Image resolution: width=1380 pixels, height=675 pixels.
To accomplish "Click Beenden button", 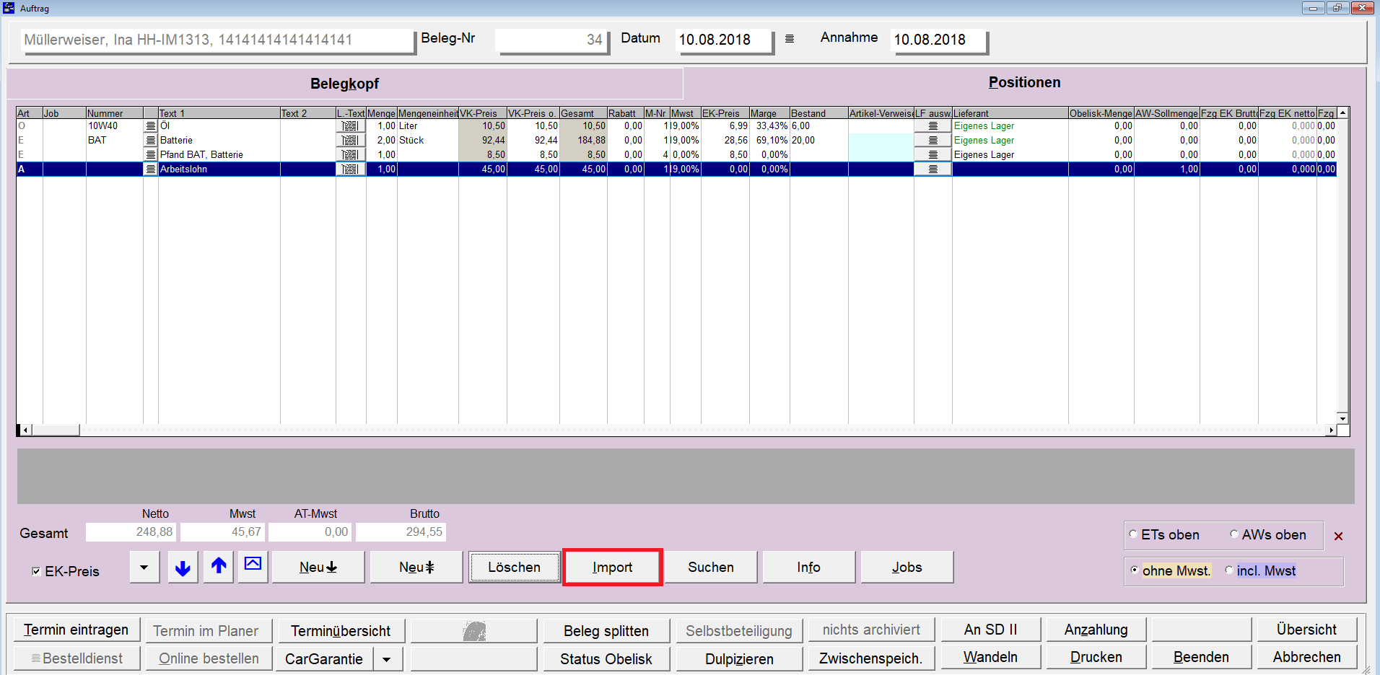I will (x=1201, y=657).
